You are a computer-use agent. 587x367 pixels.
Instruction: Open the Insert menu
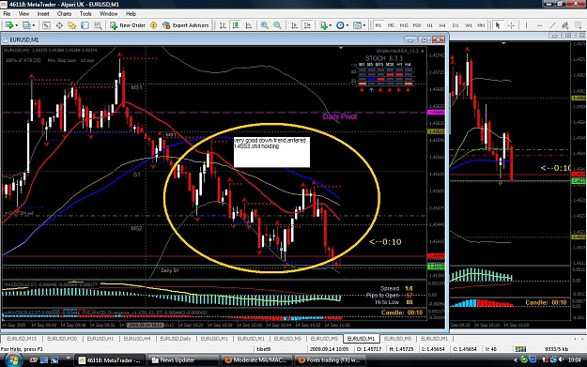(x=43, y=13)
